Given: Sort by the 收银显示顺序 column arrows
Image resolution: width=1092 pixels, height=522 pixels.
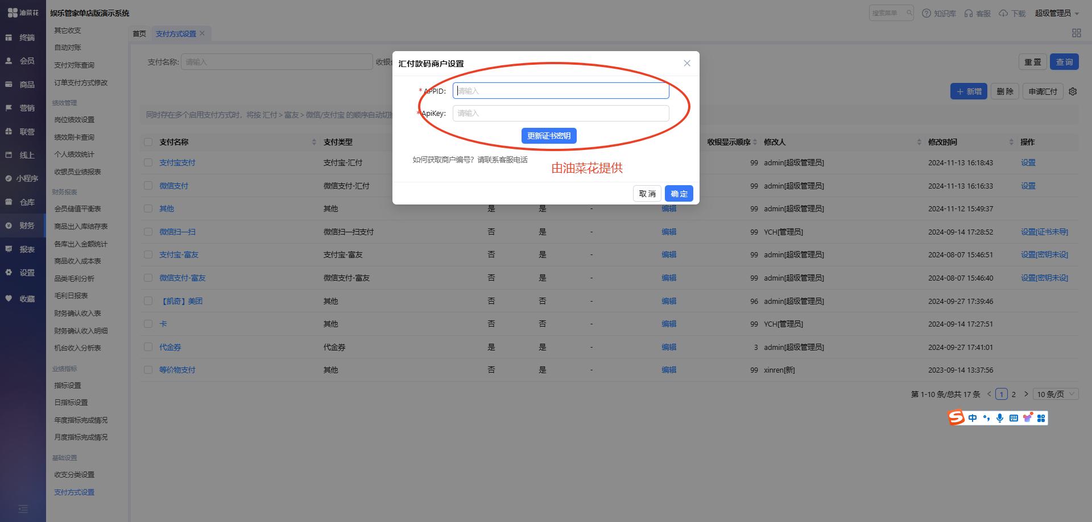Looking at the screenshot, I should [x=755, y=142].
